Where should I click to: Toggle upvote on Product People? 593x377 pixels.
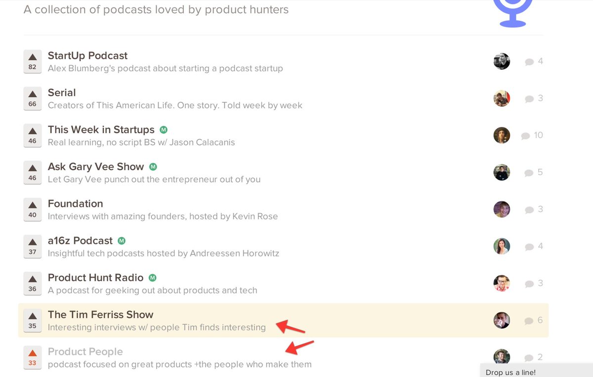pos(32,357)
